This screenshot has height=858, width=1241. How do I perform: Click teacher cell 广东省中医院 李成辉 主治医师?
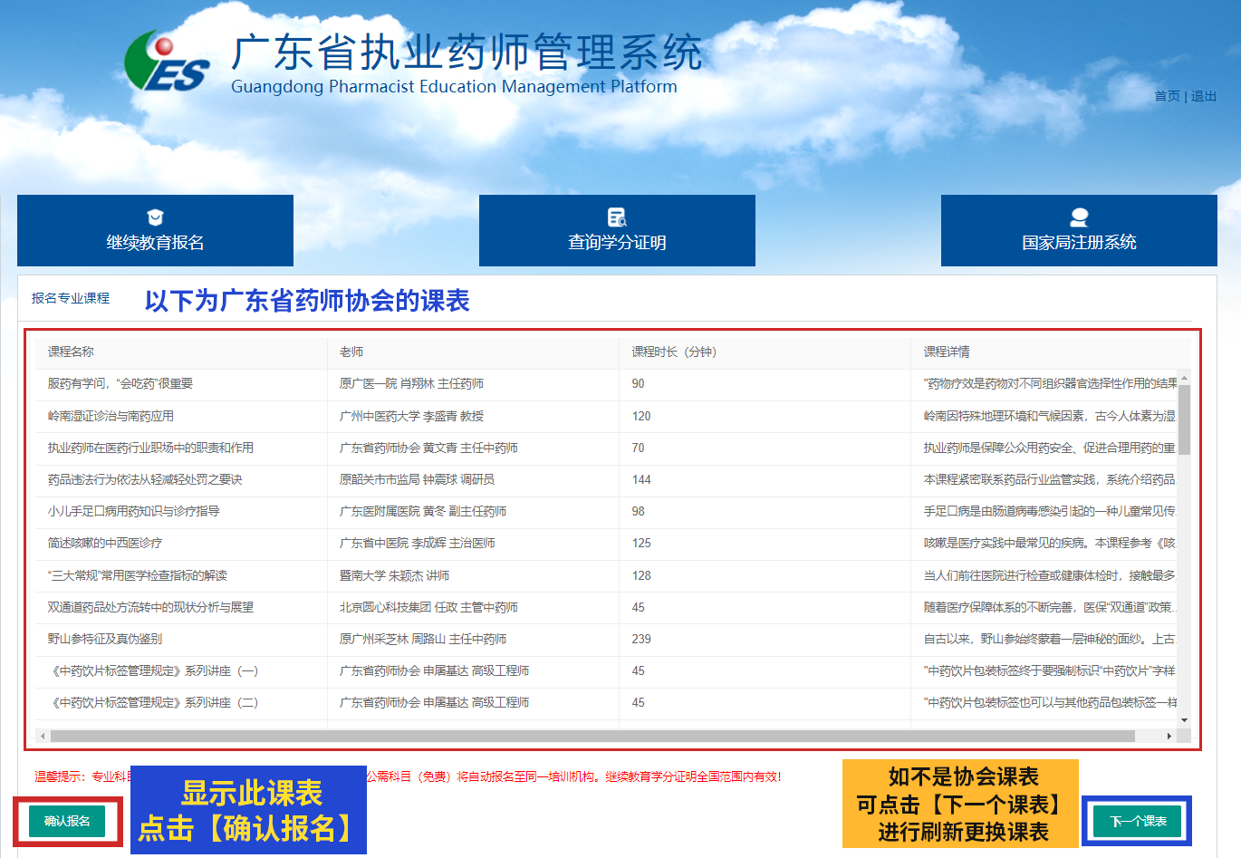pos(417,543)
